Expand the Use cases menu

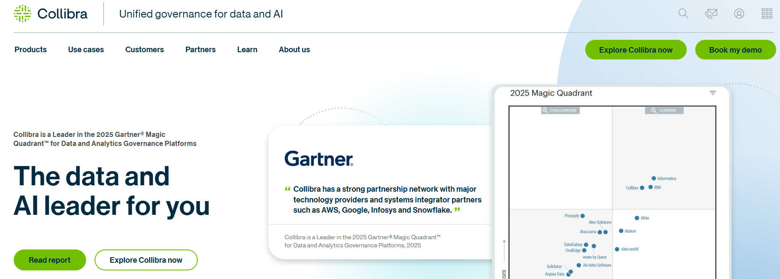pyautogui.click(x=86, y=50)
